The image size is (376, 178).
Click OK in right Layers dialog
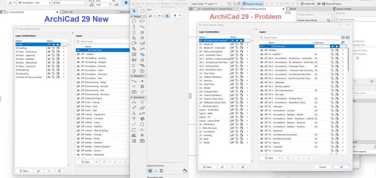pyautogui.click(x=341, y=167)
